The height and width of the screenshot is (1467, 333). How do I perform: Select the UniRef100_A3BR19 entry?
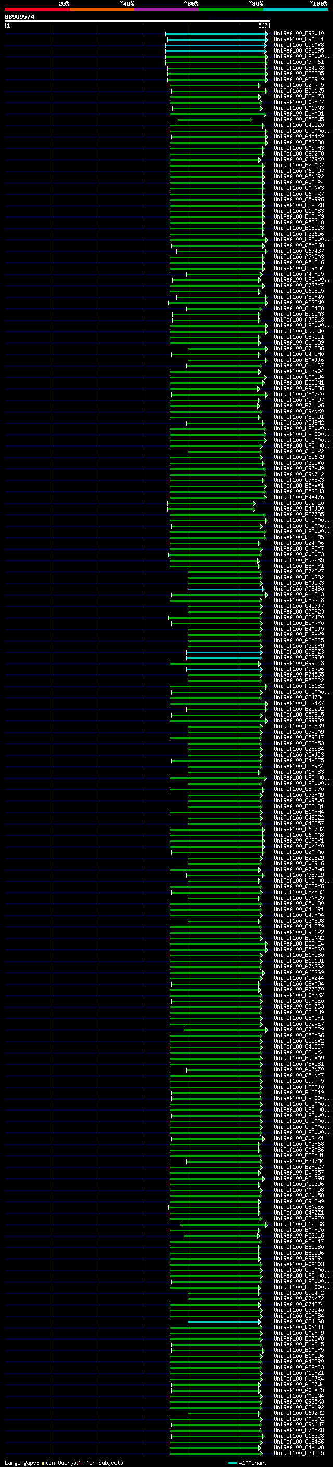click(x=299, y=79)
